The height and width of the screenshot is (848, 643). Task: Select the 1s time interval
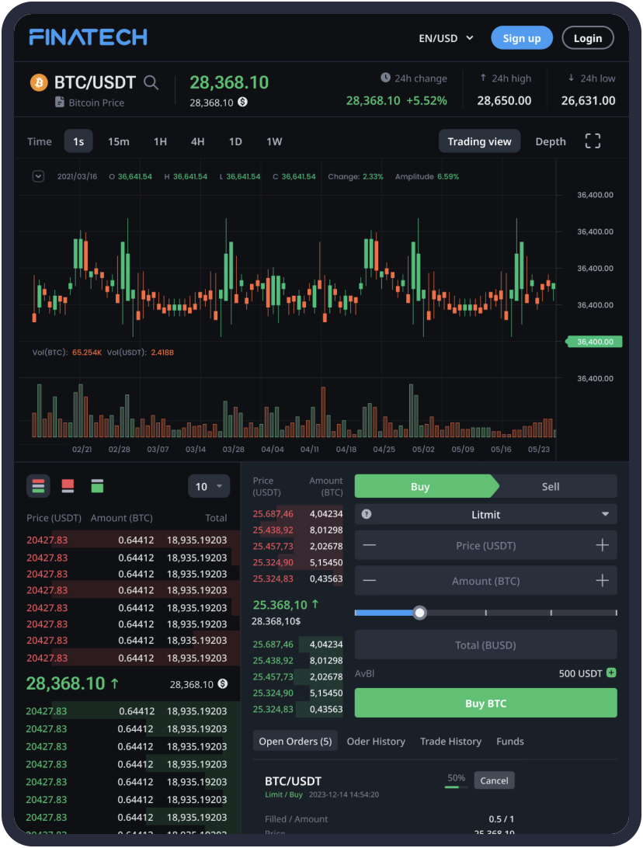(78, 141)
